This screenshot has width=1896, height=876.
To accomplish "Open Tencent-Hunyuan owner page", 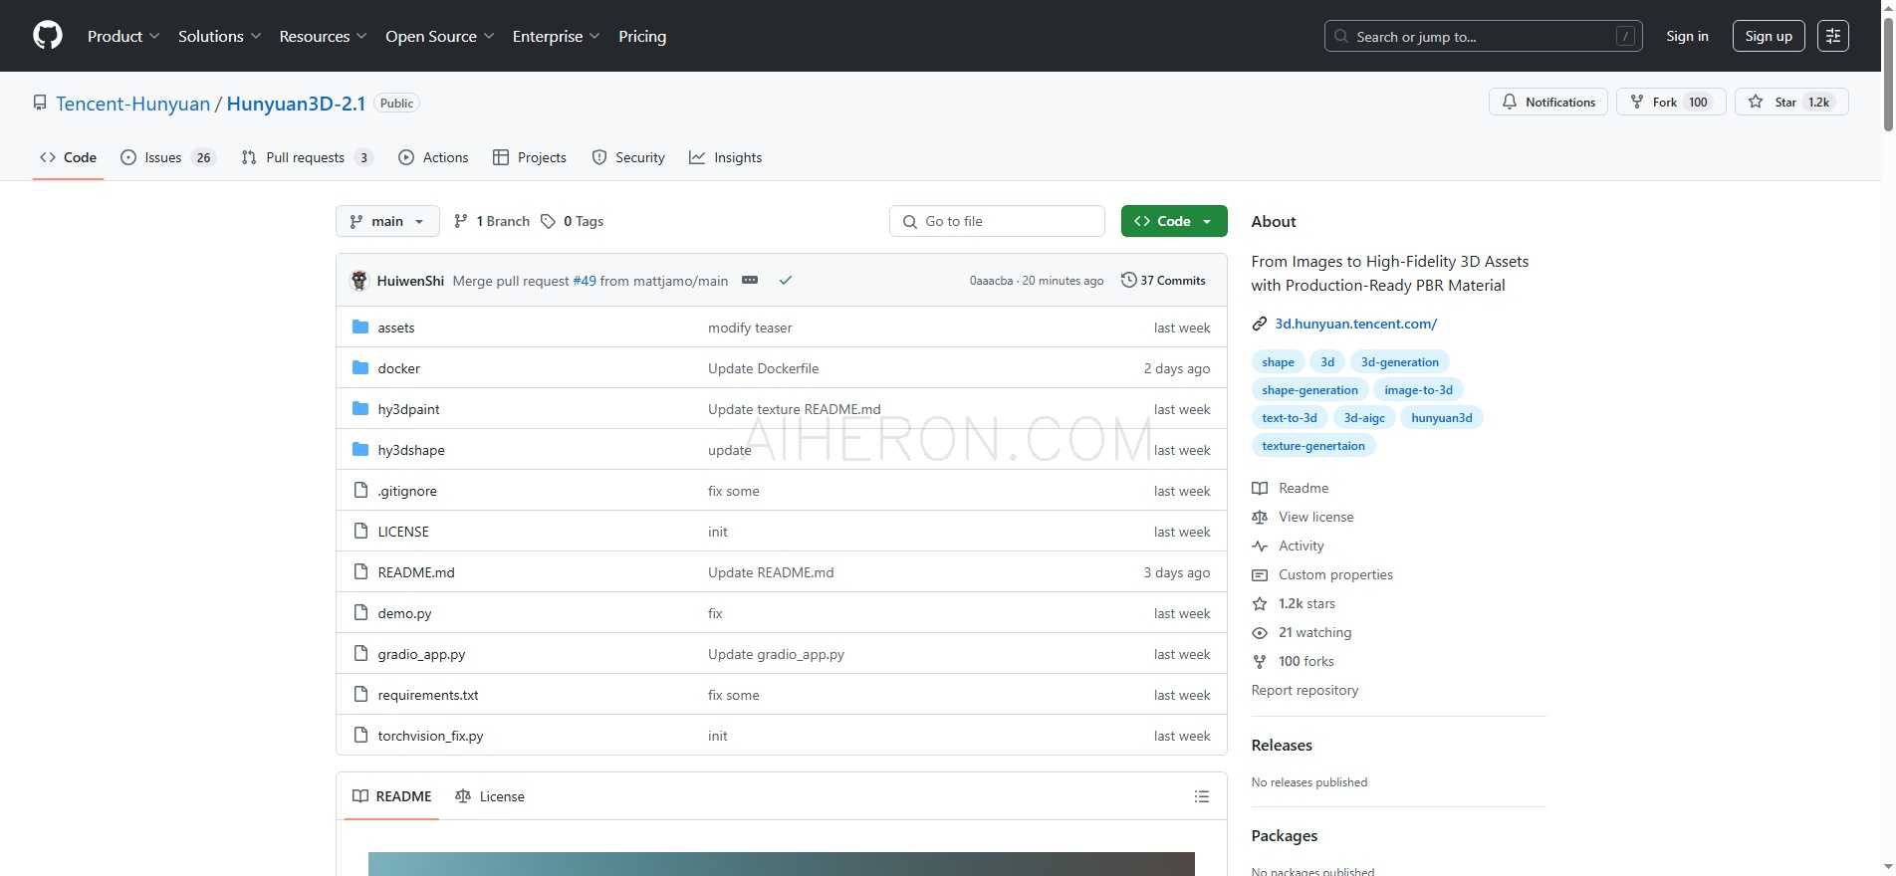I will [132, 104].
